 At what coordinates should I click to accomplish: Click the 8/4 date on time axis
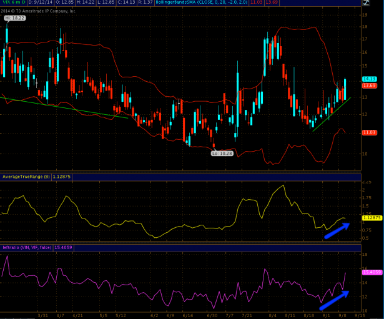point(272,315)
